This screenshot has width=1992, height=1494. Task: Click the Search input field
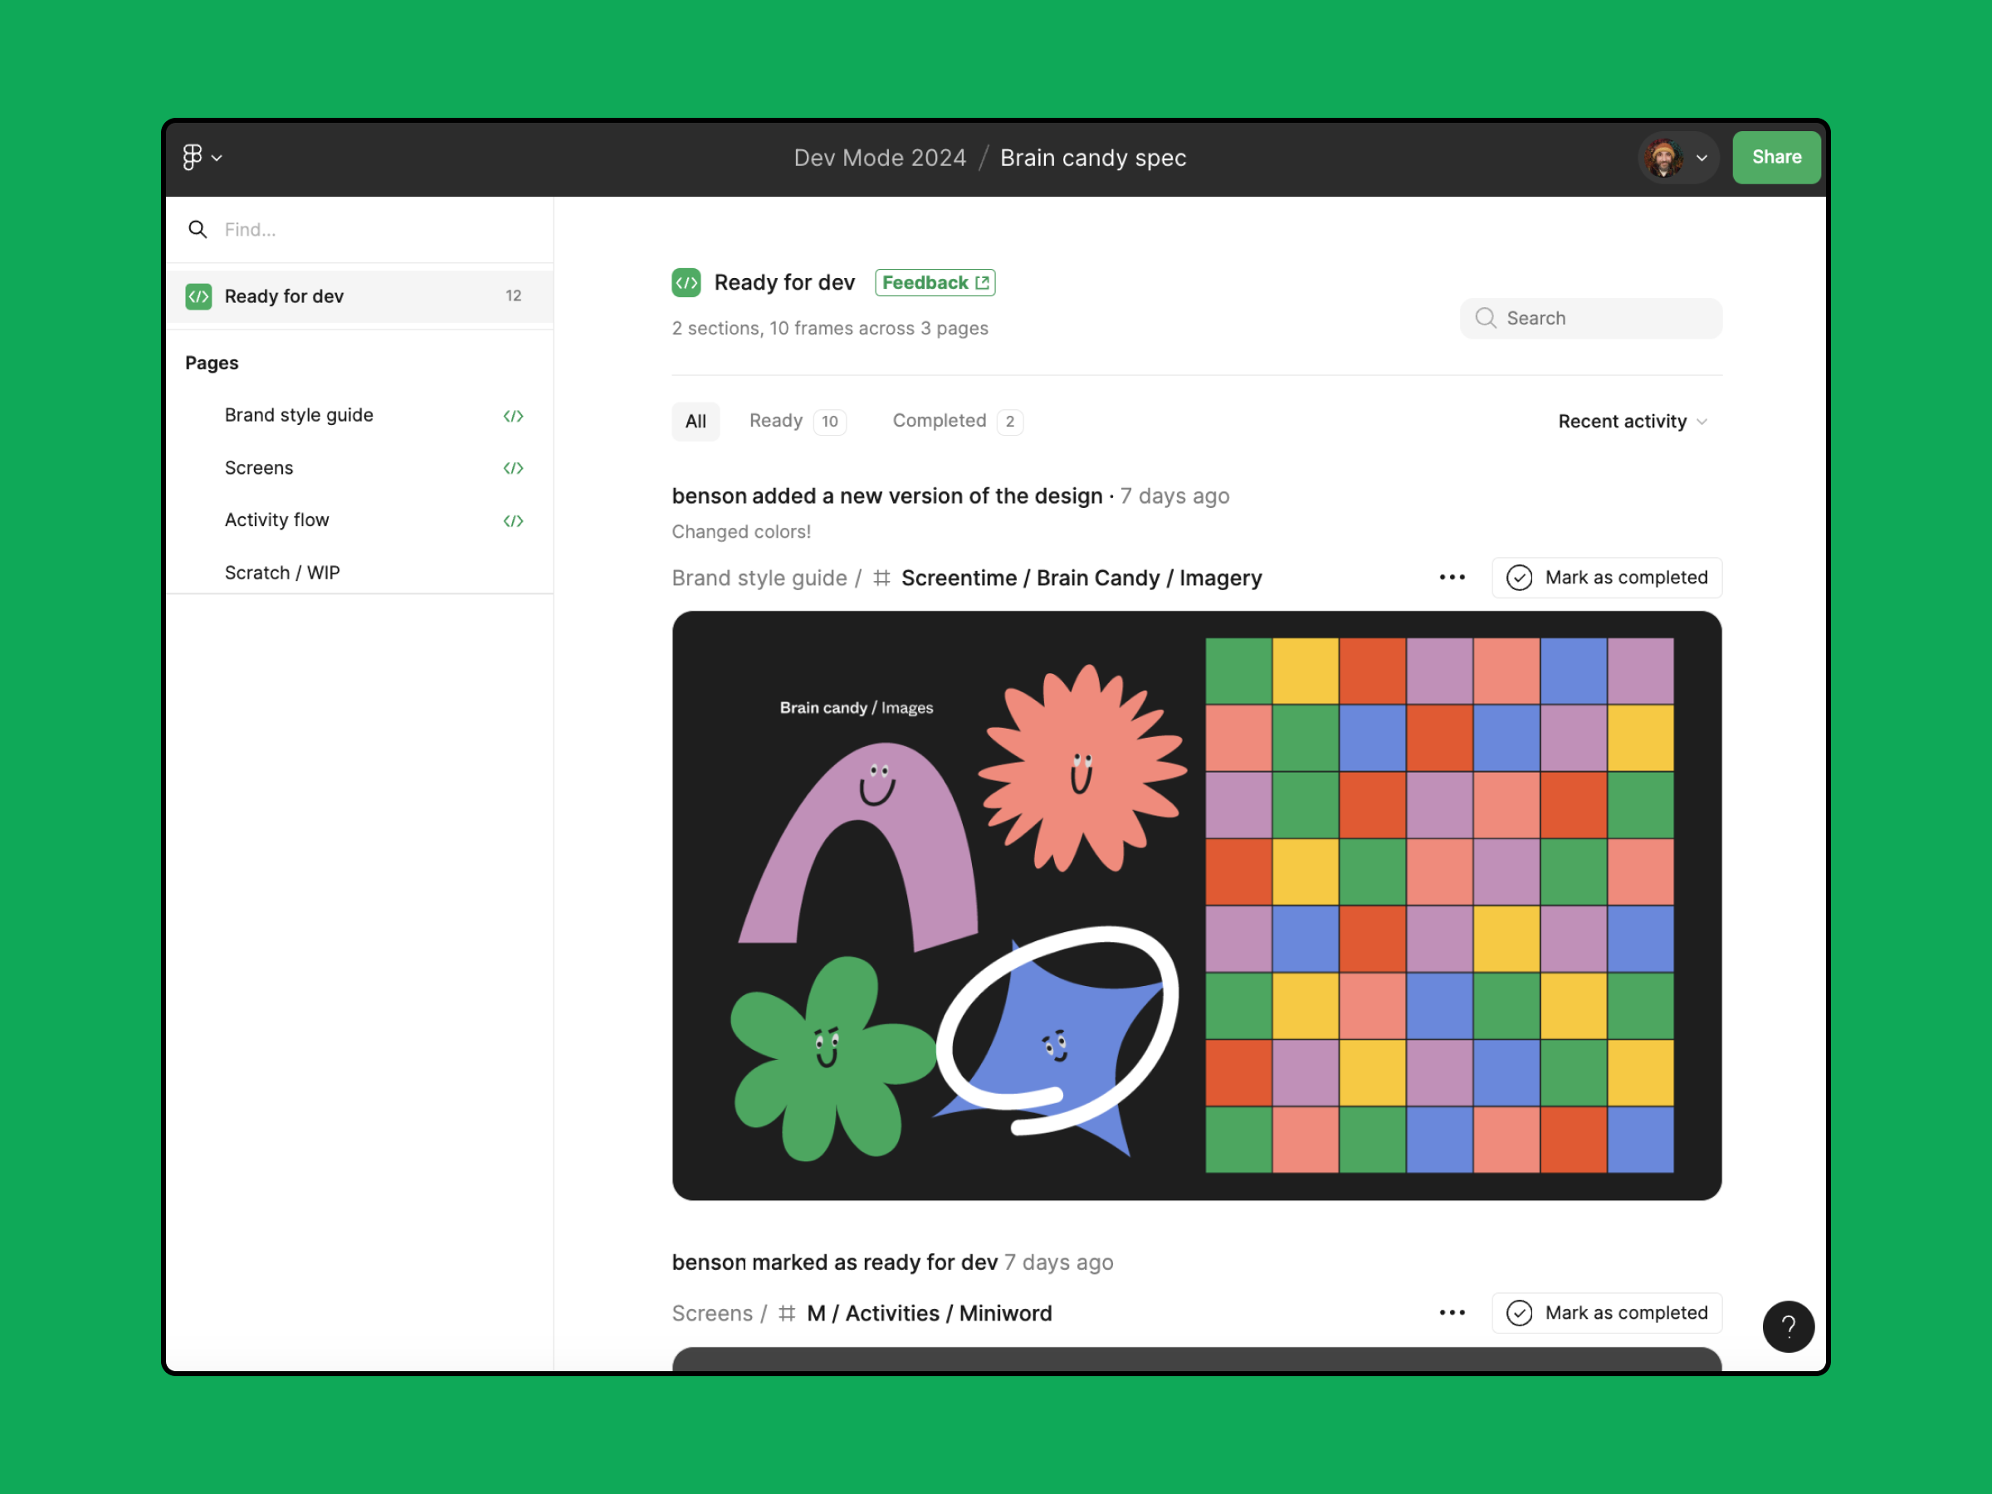click(x=1589, y=317)
